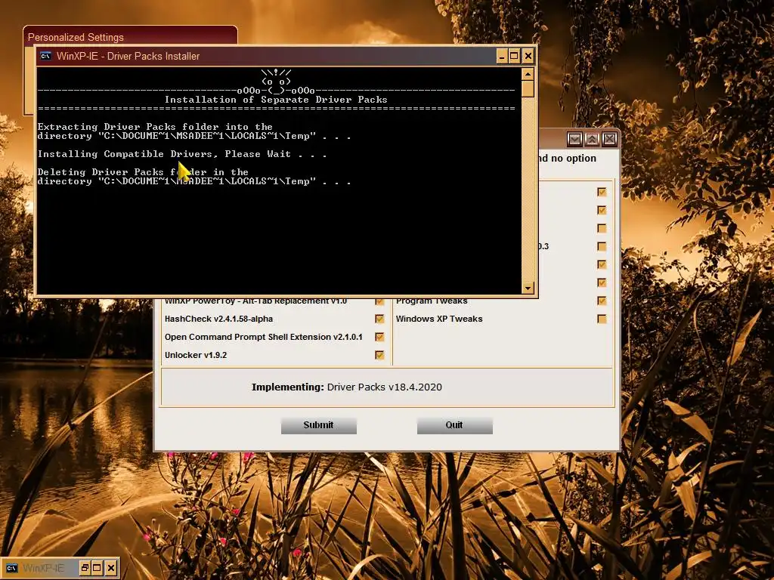Click the console icon in Driver Packs Installer title
The height and width of the screenshot is (580, 774).
[x=45, y=56]
